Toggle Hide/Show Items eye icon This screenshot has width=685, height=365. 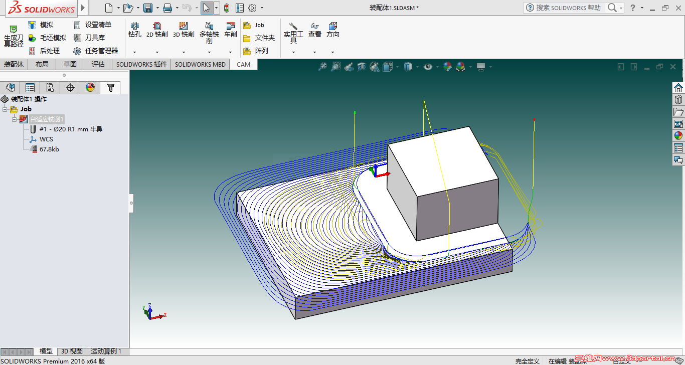click(x=428, y=67)
